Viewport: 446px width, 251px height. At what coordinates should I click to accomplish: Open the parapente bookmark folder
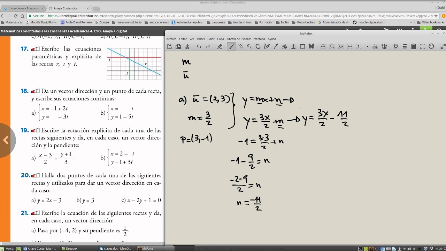pos(216,22)
